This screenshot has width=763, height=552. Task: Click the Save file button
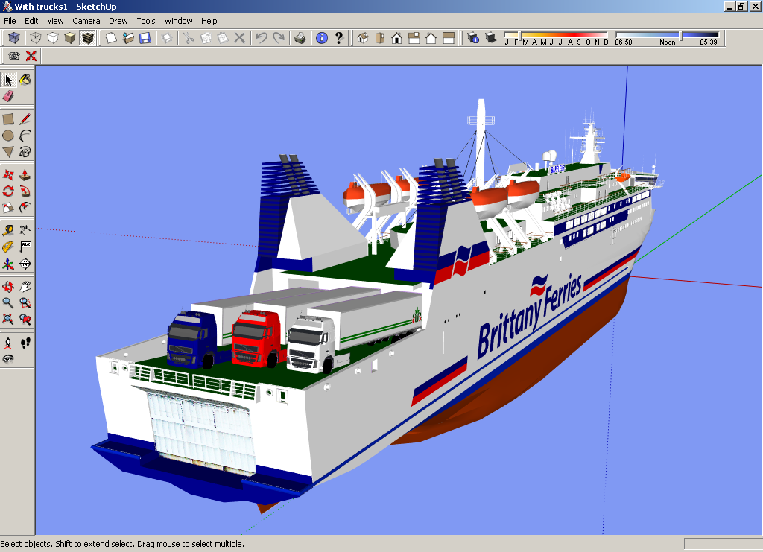click(x=145, y=38)
